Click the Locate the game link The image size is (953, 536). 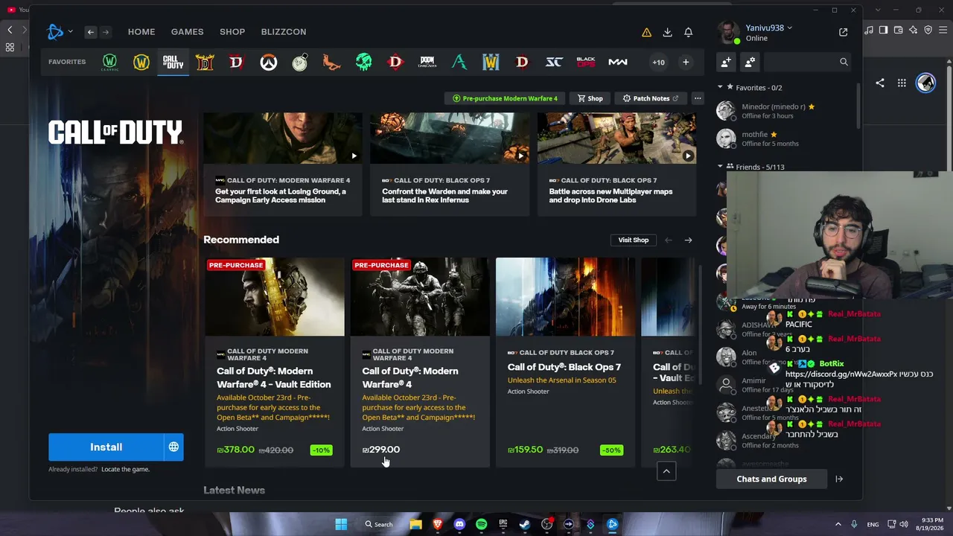[125, 469]
